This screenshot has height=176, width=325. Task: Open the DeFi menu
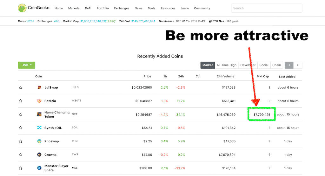(x=88, y=8)
